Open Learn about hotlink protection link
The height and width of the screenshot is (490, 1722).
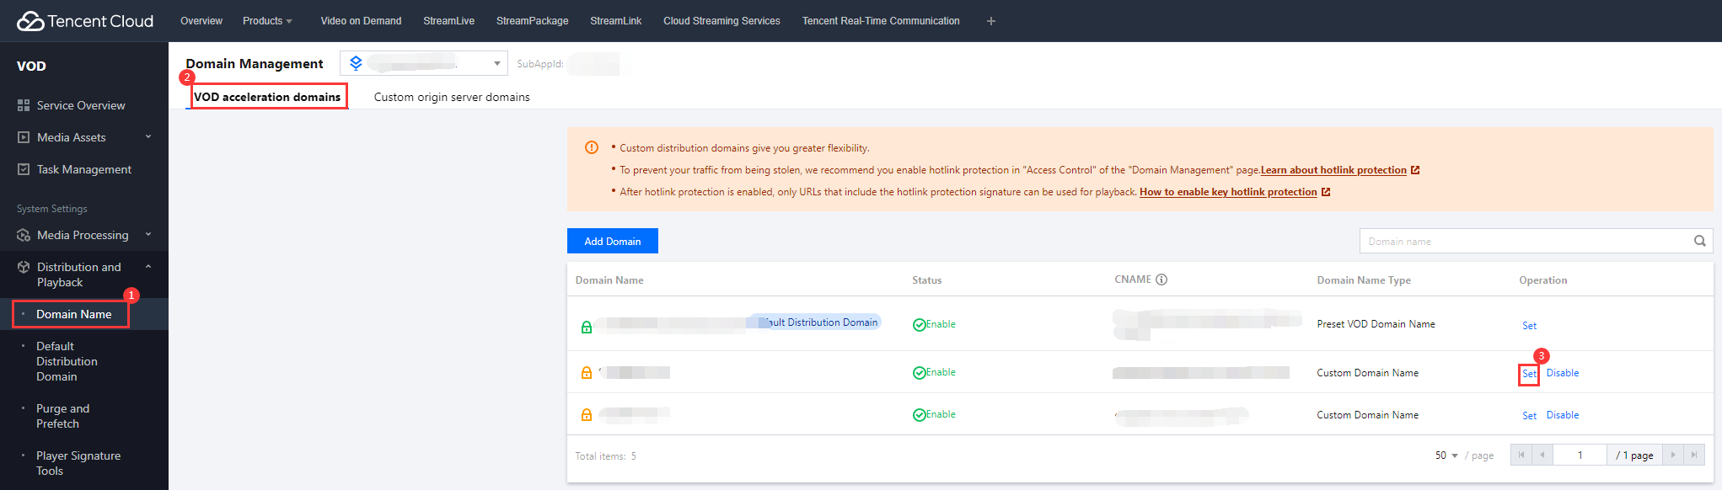1333,170
